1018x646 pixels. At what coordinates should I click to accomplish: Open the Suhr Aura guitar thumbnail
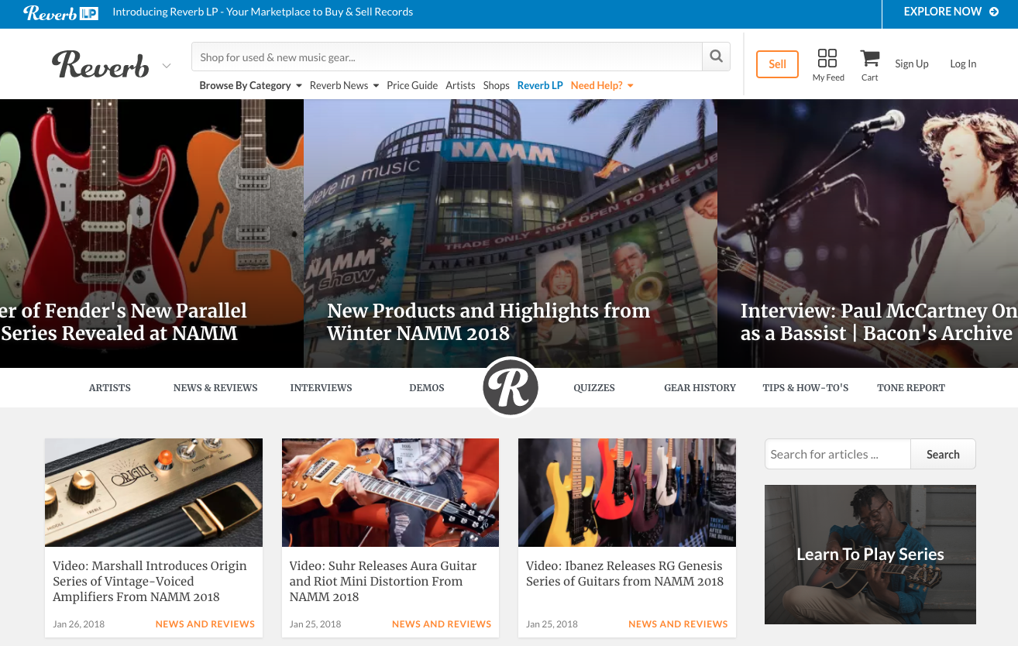(x=390, y=493)
